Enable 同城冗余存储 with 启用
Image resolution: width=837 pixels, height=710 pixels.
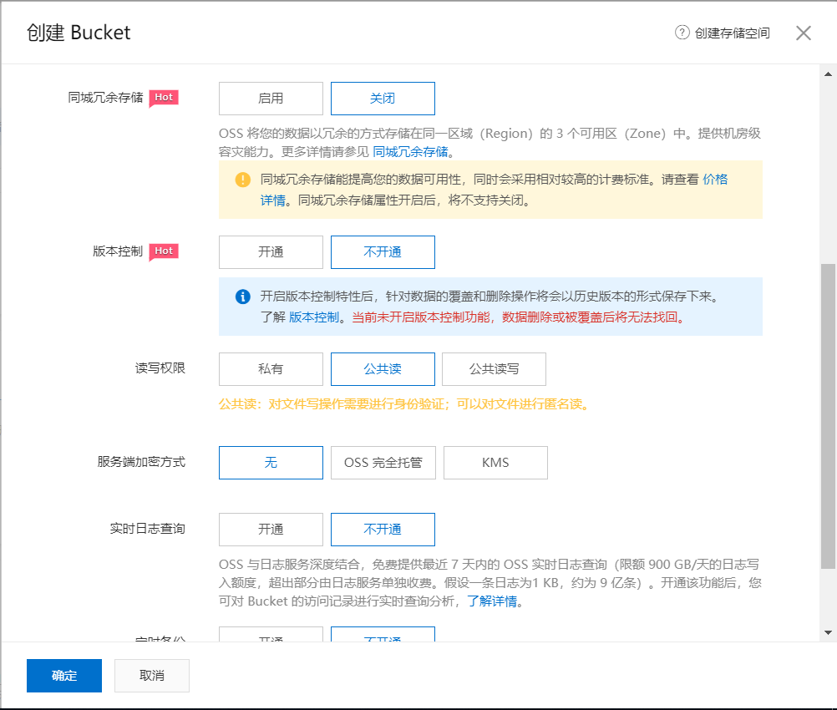(x=271, y=99)
